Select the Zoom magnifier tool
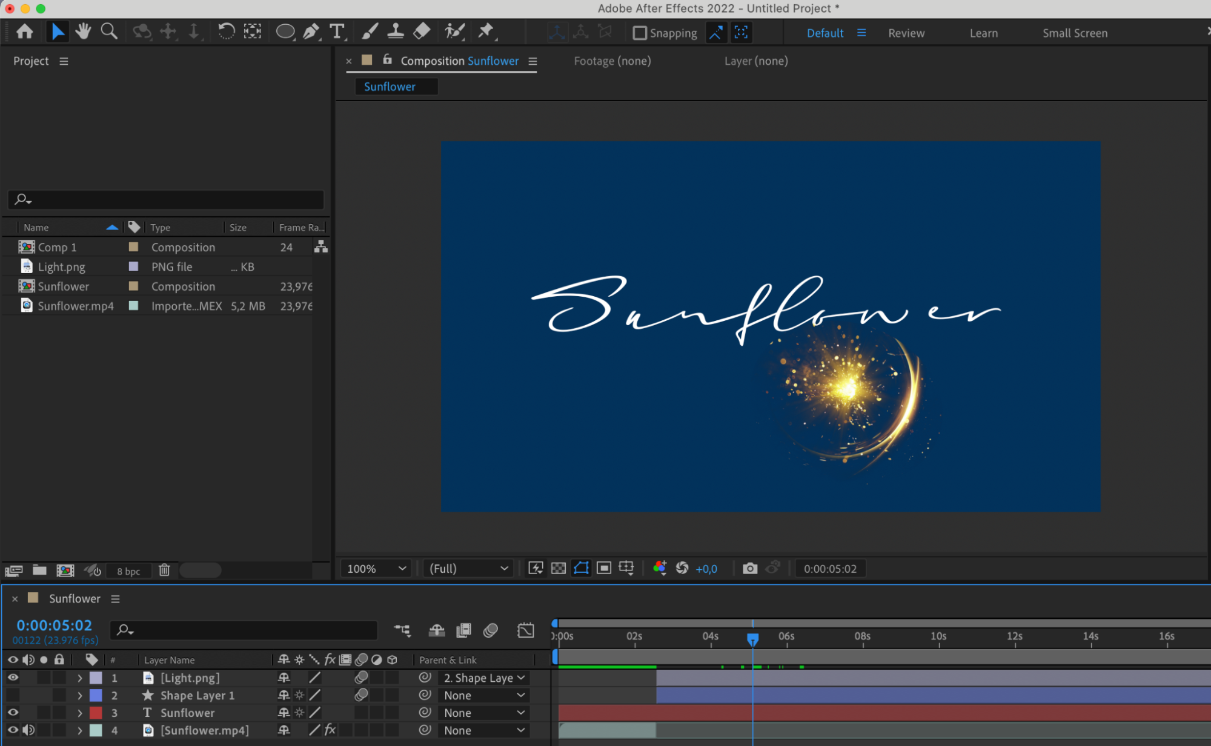The height and width of the screenshot is (746, 1211). 109,31
